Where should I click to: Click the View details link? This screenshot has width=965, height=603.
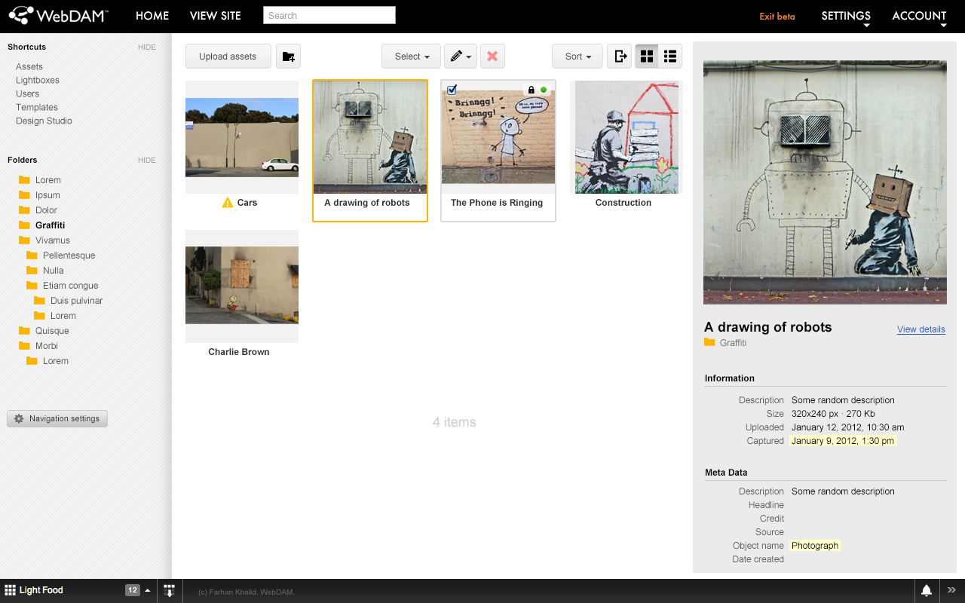[921, 329]
